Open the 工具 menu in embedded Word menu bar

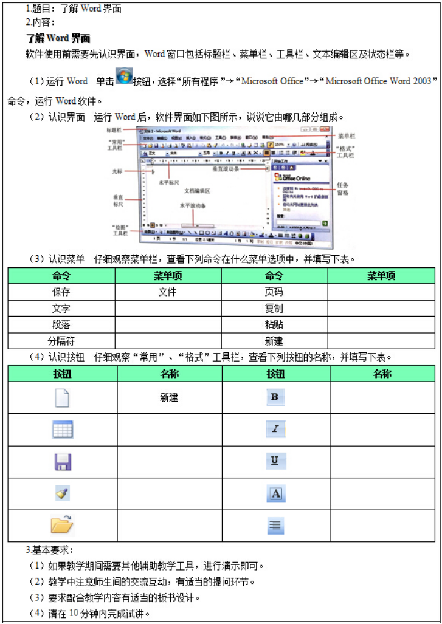[220, 138]
